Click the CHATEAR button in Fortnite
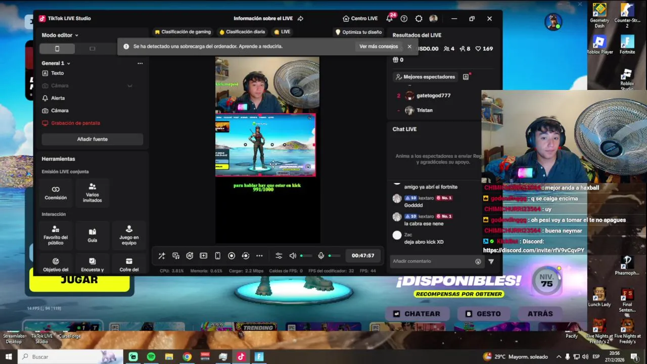The width and height of the screenshot is (647, 364). click(417, 313)
